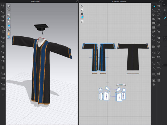Screen dimensions: 167x125
Task: Toggle the blue globe icon in the 3D view
Action: coord(9,37)
